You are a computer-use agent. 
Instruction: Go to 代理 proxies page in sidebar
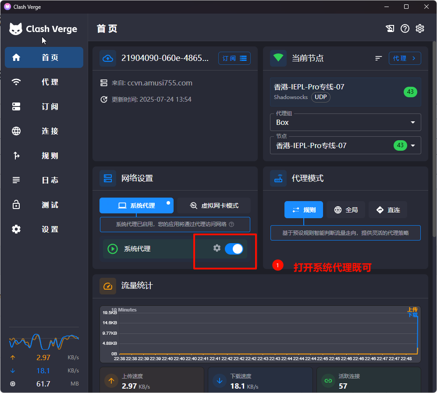click(x=44, y=82)
